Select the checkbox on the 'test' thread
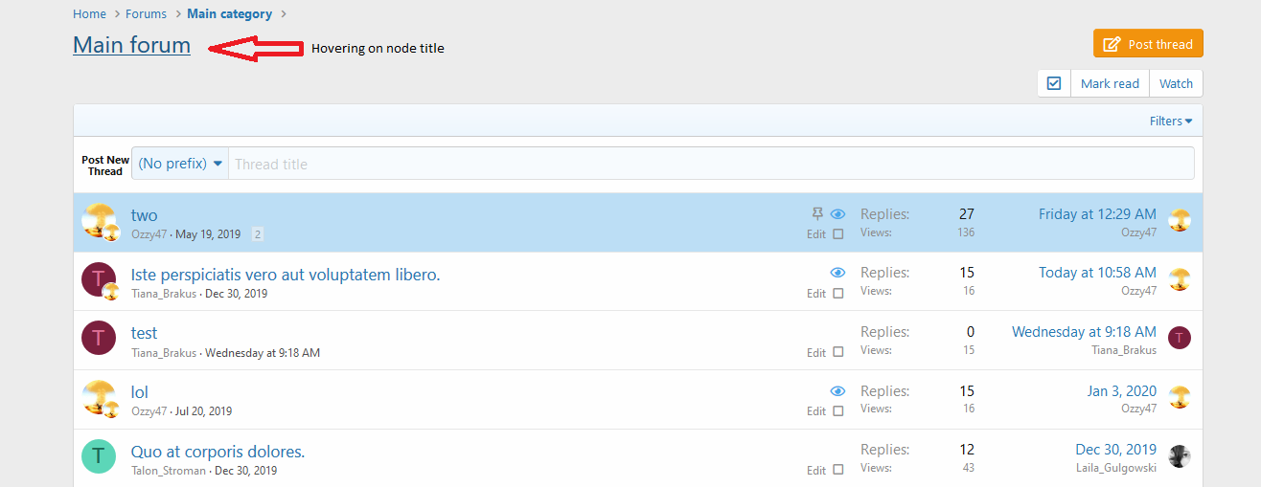This screenshot has height=487, width=1261. (x=838, y=352)
